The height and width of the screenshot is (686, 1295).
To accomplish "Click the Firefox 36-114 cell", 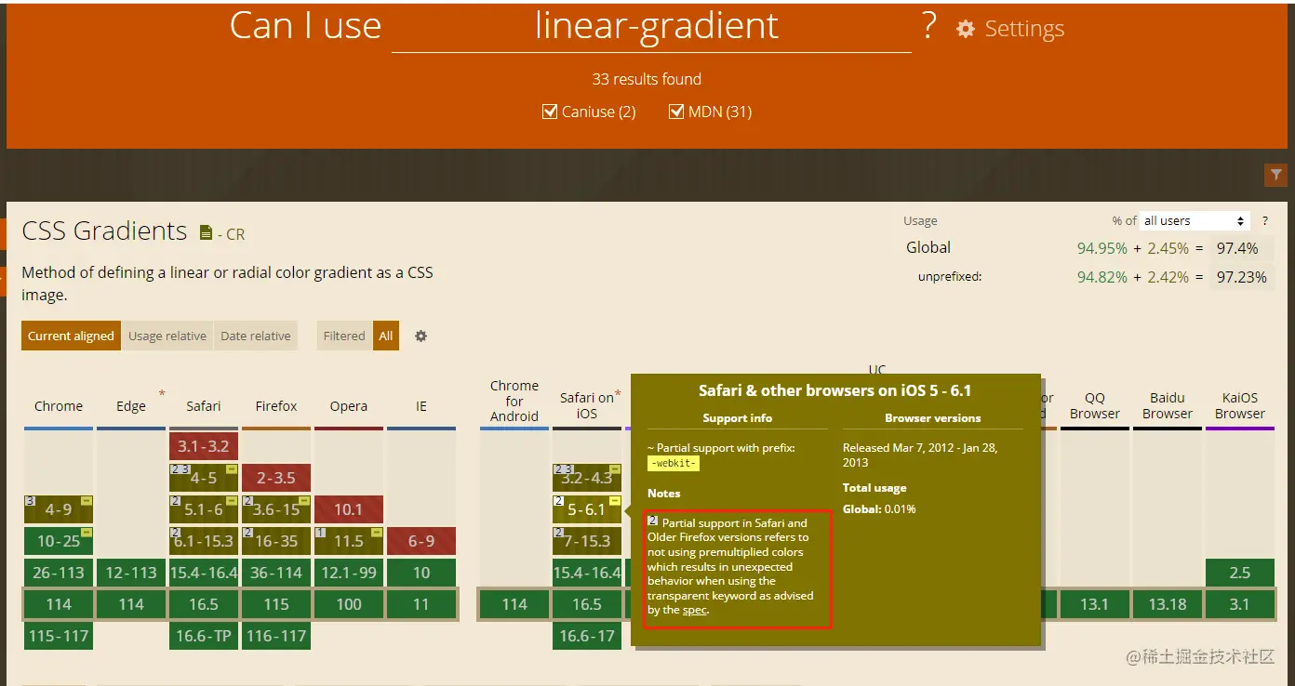I will click(276, 573).
